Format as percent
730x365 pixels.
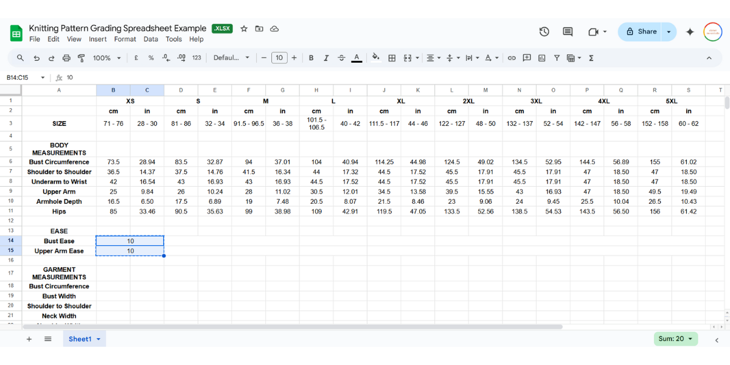151,58
